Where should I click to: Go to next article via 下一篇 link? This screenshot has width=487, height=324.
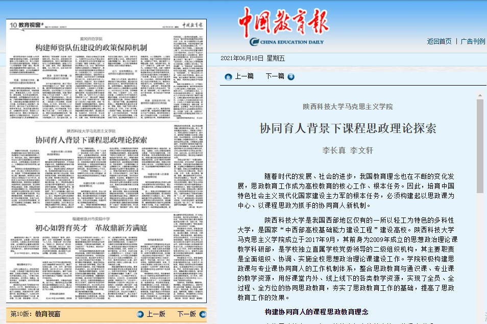point(275,76)
